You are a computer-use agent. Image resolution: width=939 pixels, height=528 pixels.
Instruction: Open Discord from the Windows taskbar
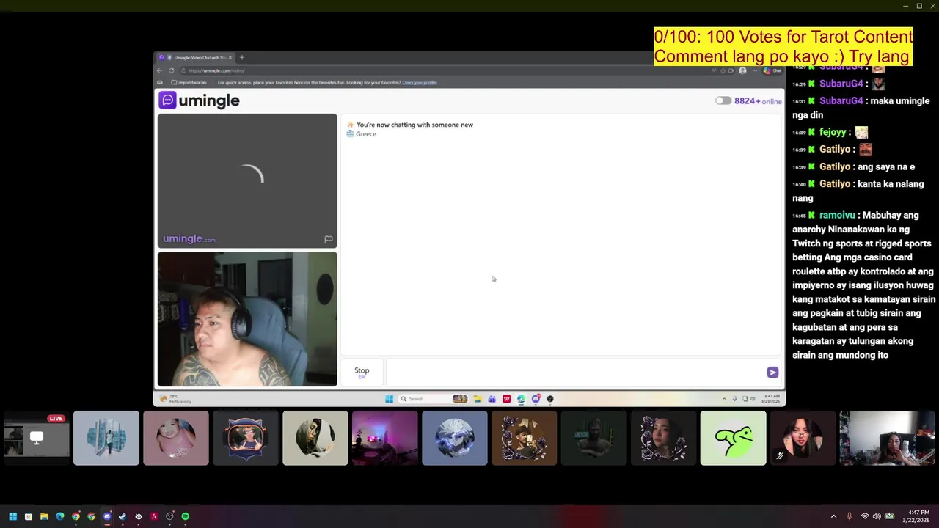tap(107, 516)
